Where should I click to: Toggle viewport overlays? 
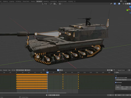119,4
